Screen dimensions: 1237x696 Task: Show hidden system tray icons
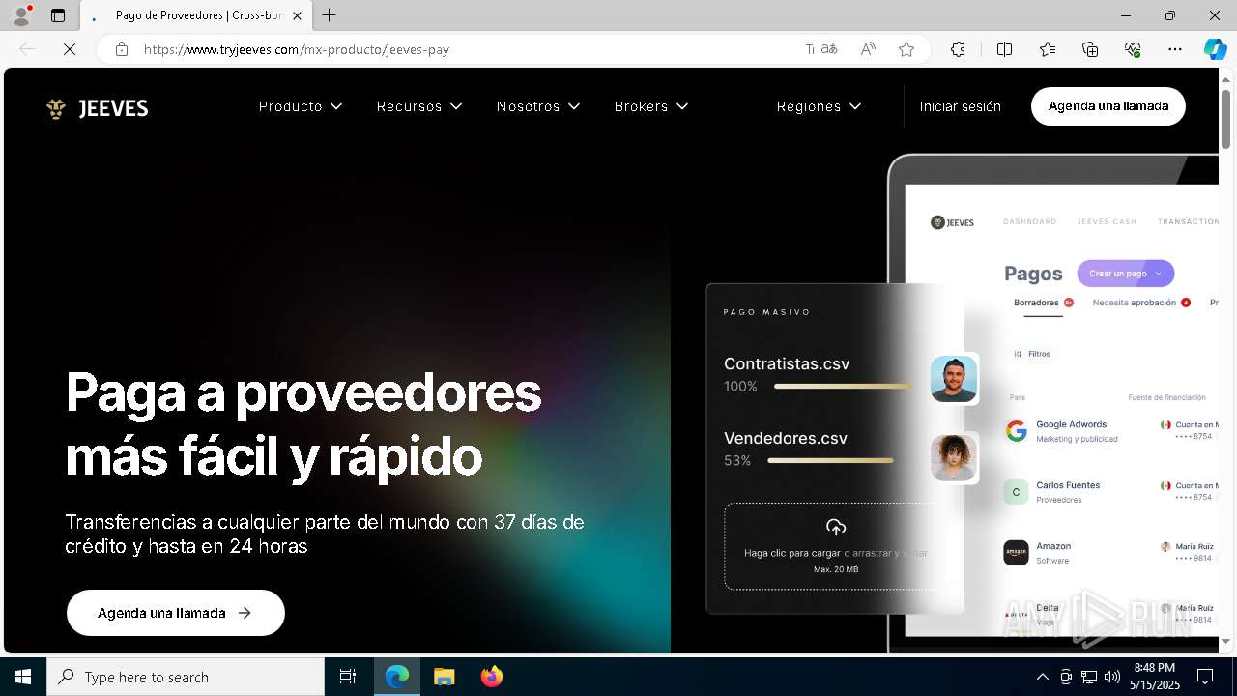[1042, 677]
